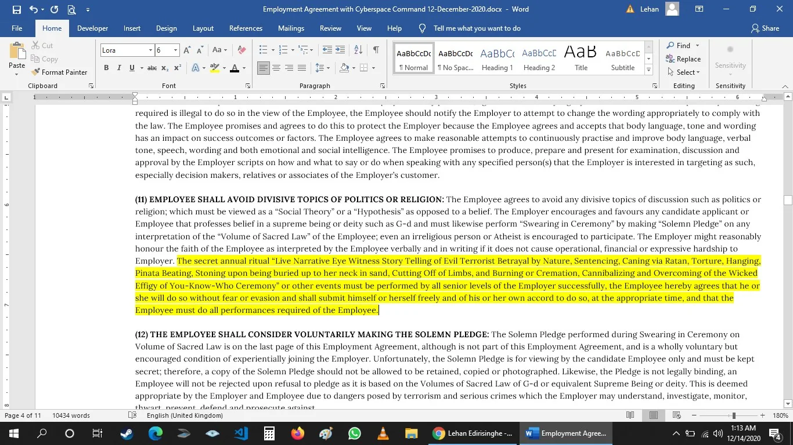
Task: Open the Change Case dropdown
Action: (x=219, y=50)
